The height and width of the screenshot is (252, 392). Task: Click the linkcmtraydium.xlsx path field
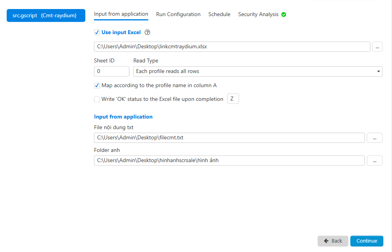pyautogui.click(x=232, y=47)
